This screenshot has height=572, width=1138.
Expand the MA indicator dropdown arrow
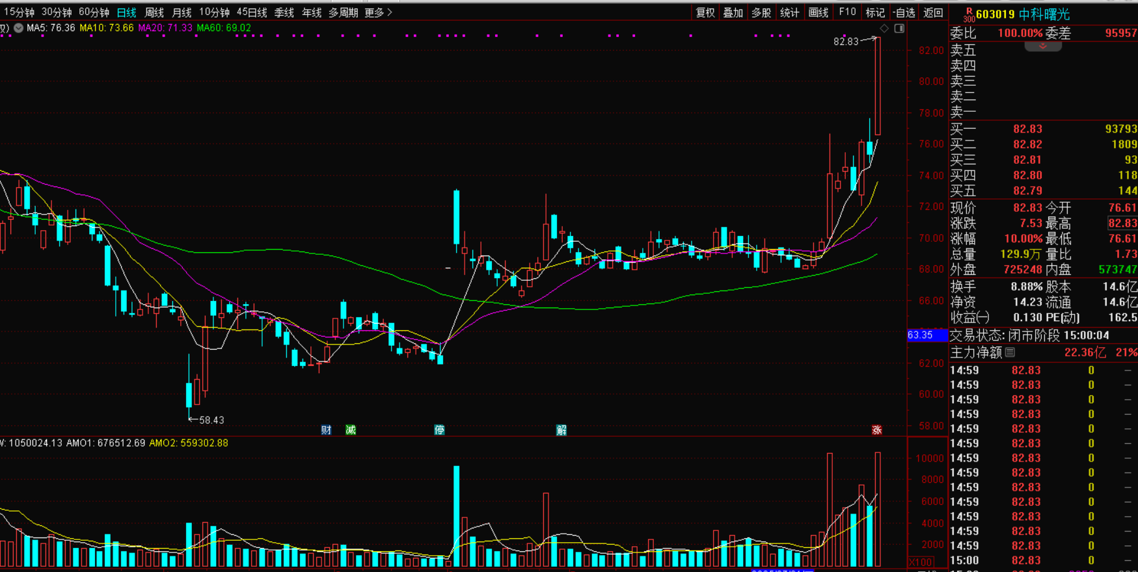(x=19, y=28)
